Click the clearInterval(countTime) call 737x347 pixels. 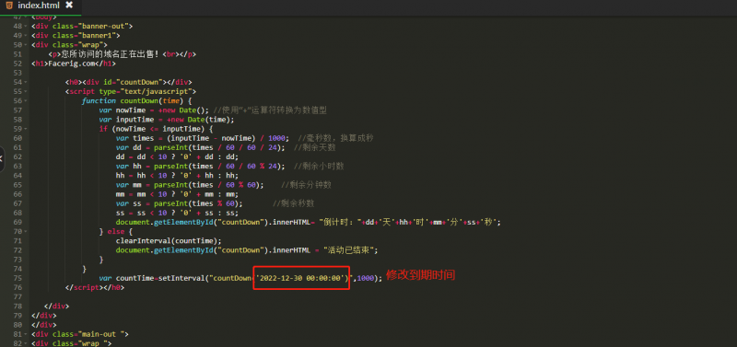click(x=169, y=241)
